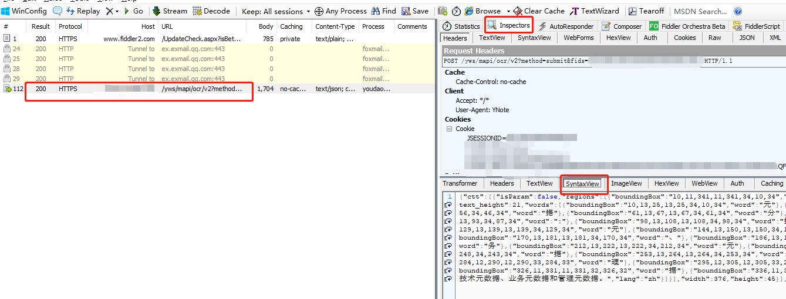This screenshot has width=786, height=299.
Task: Click the Save toolbar button
Action: click(415, 11)
